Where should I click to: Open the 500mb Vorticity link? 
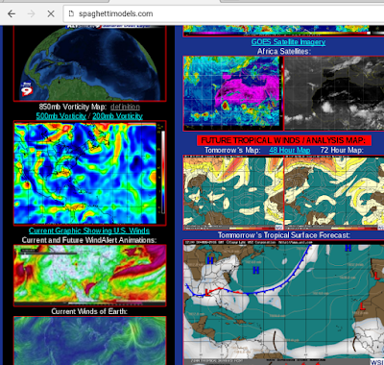[61, 116]
